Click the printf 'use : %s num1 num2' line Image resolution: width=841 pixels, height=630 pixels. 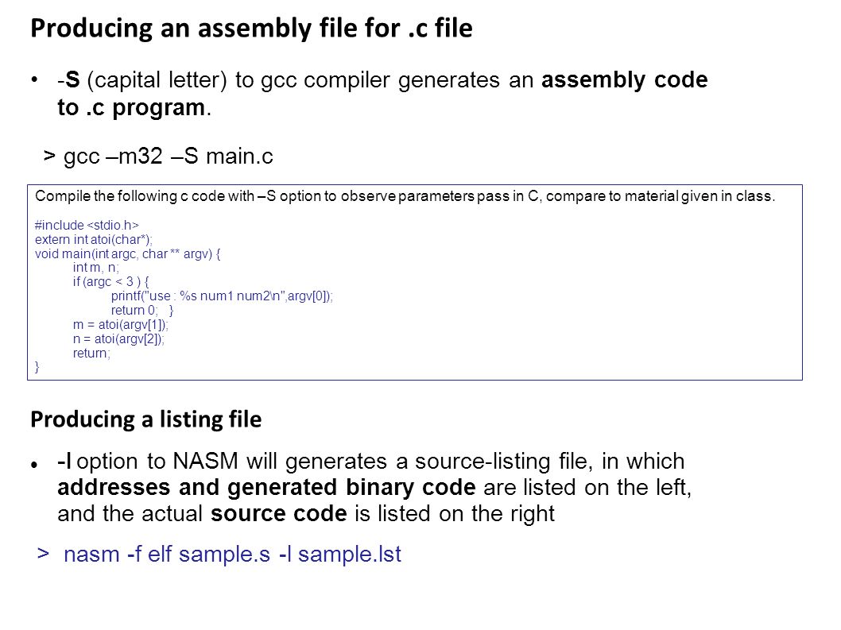point(222,296)
